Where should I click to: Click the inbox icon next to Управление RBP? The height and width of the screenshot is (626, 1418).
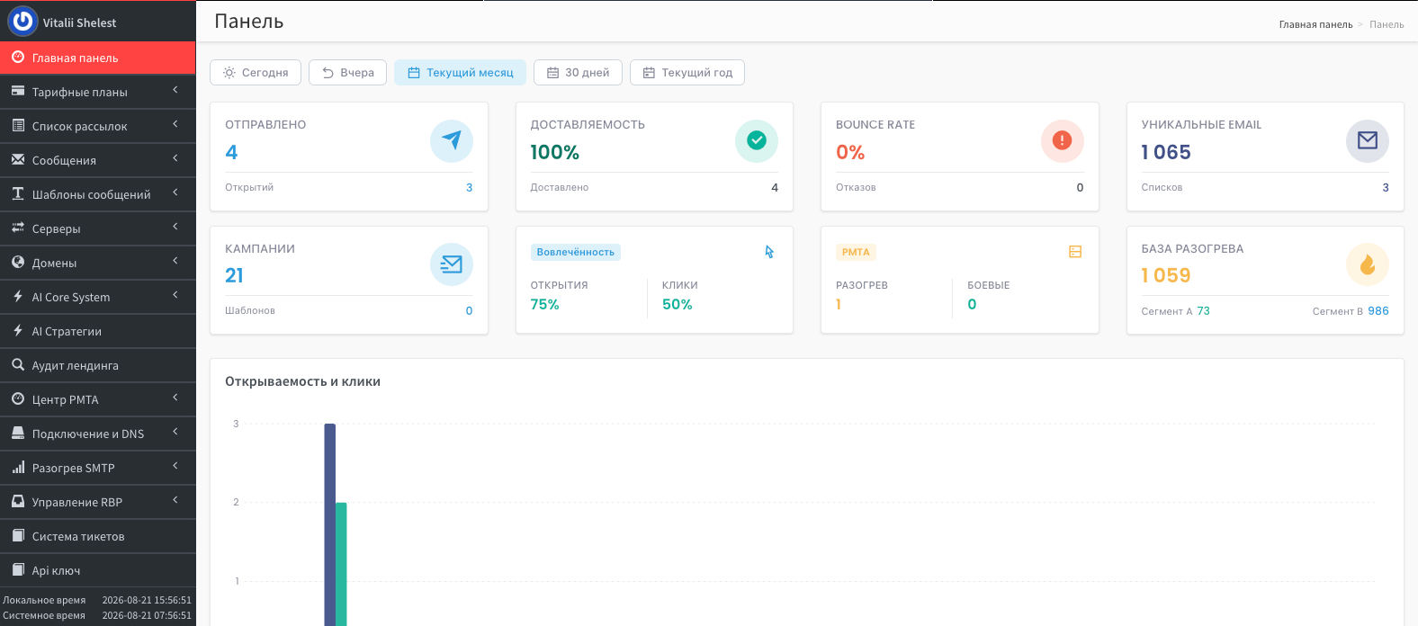[18, 501]
